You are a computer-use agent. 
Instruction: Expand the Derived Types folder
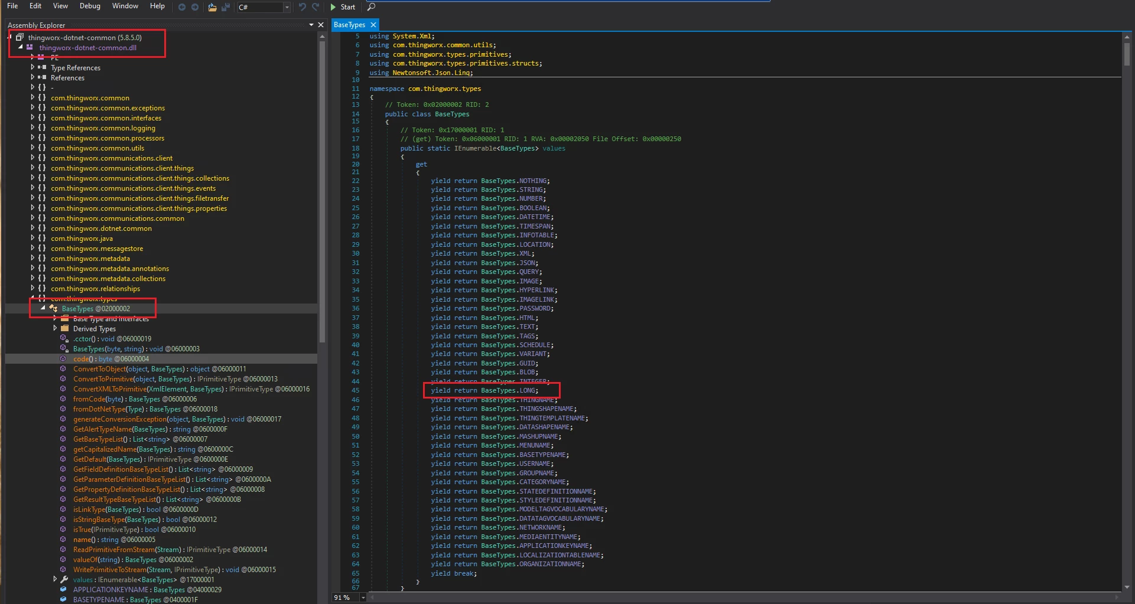(x=55, y=328)
